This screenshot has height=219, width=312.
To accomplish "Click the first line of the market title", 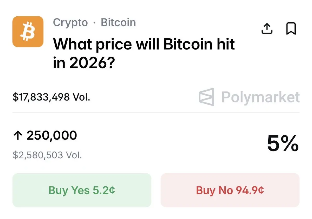I will (144, 44).
